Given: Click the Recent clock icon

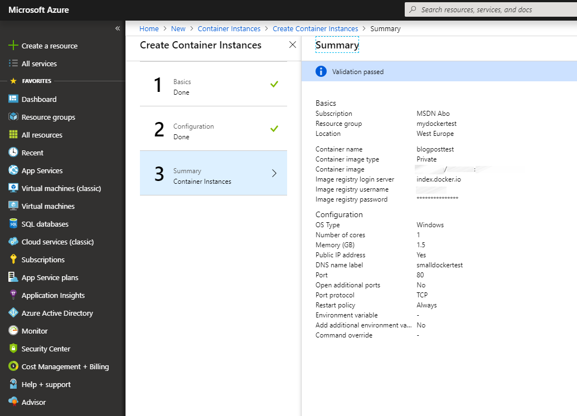Looking at the screenshot, I should tap(13, 152).
